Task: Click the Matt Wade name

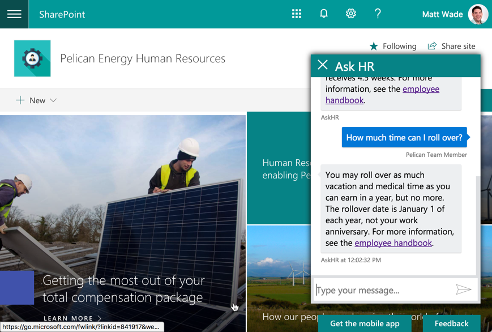Action: [442, 15]
